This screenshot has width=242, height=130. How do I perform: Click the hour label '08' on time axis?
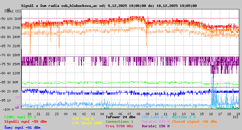pos(139,114)
